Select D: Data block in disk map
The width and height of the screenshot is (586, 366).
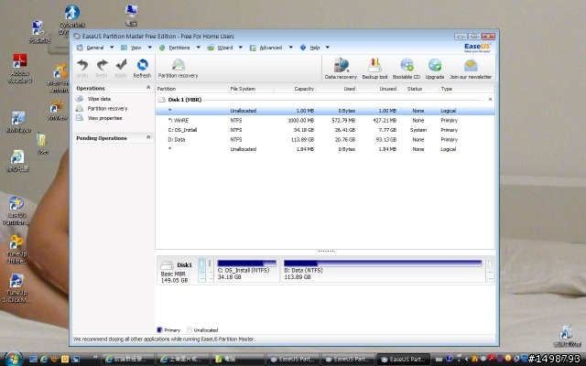click(x=383, y=270)
